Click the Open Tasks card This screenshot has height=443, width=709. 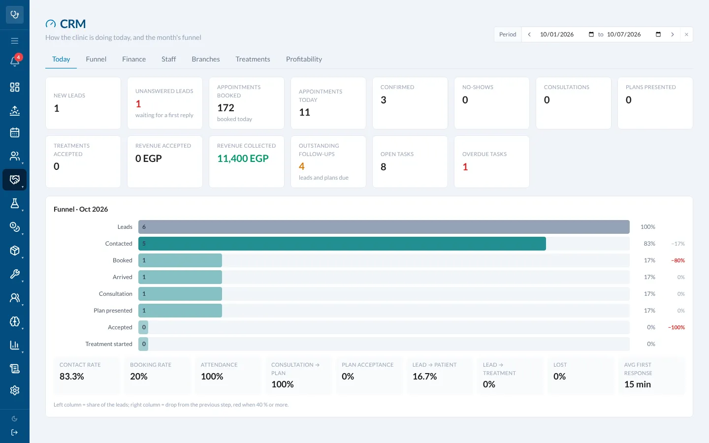(x=410, y=162)
